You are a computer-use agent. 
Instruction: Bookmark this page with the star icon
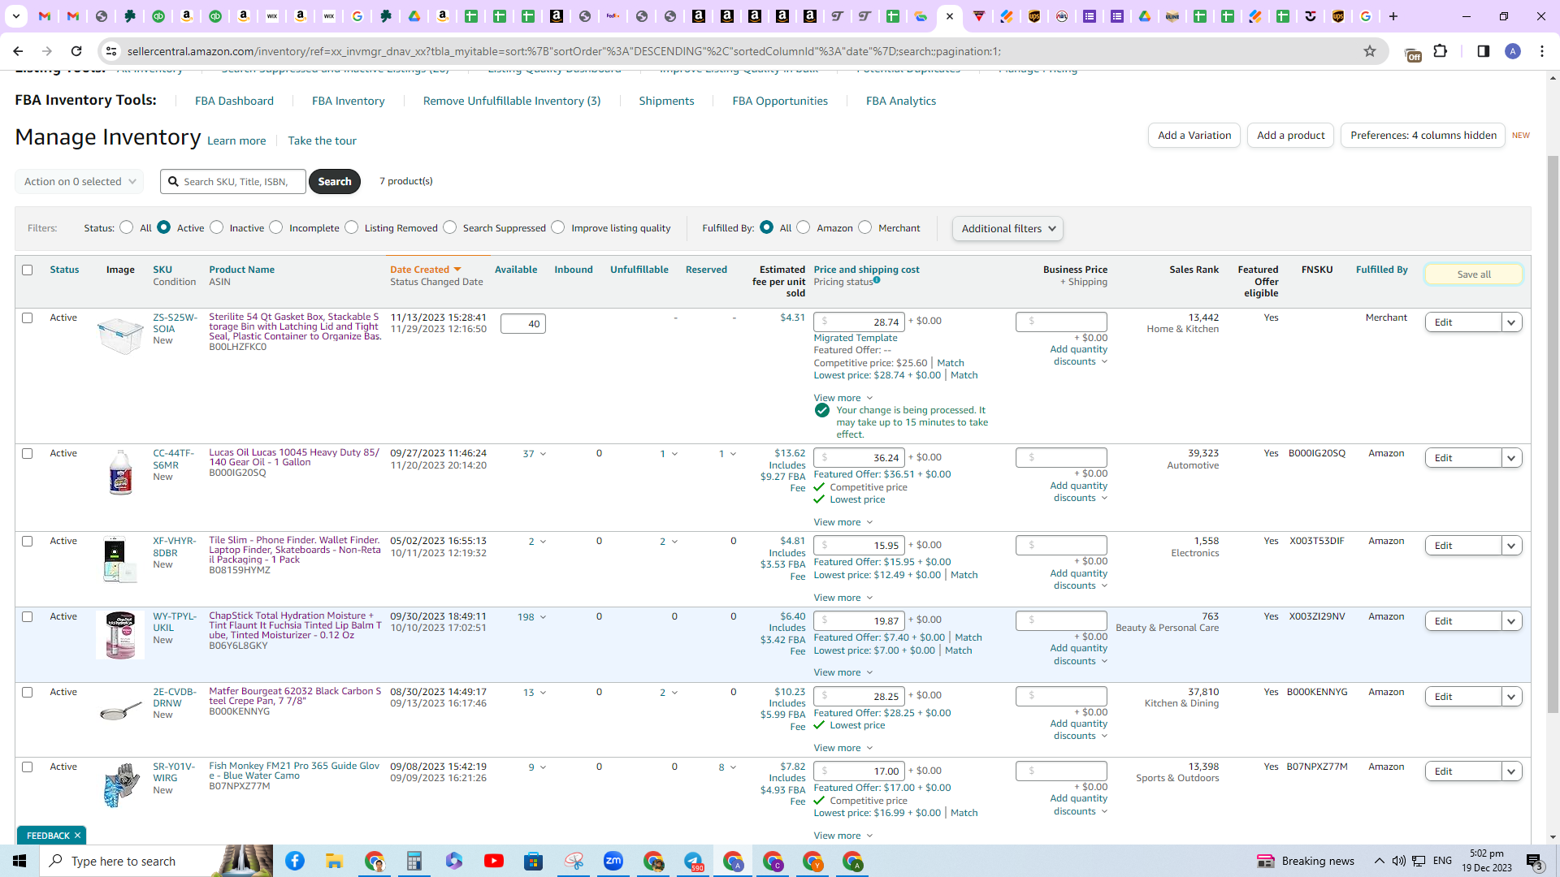tap(1370, 51)
